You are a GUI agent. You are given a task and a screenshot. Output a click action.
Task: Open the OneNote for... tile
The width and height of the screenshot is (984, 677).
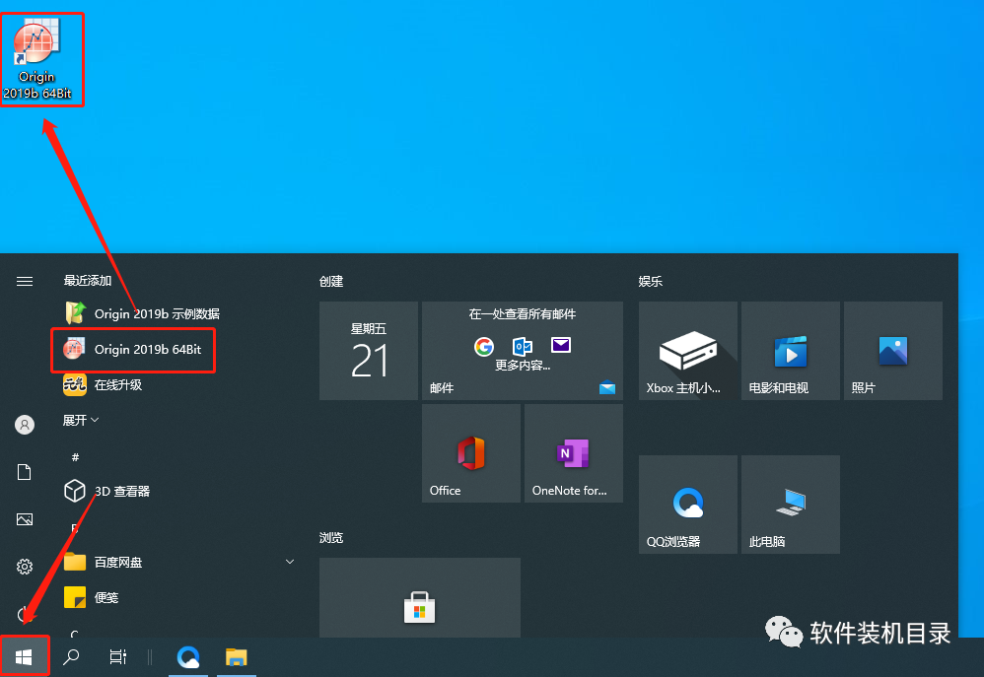point(574,453)
